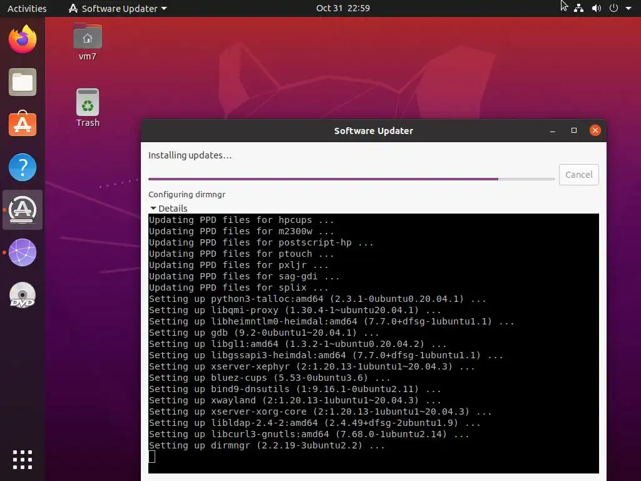Viewport: 641px width, 481px height.
Task: Open Software Updater app menu
Action: pos(118,8)
